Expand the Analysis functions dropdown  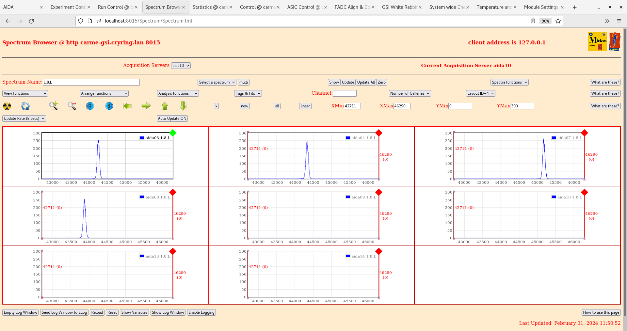click(178, 93)
